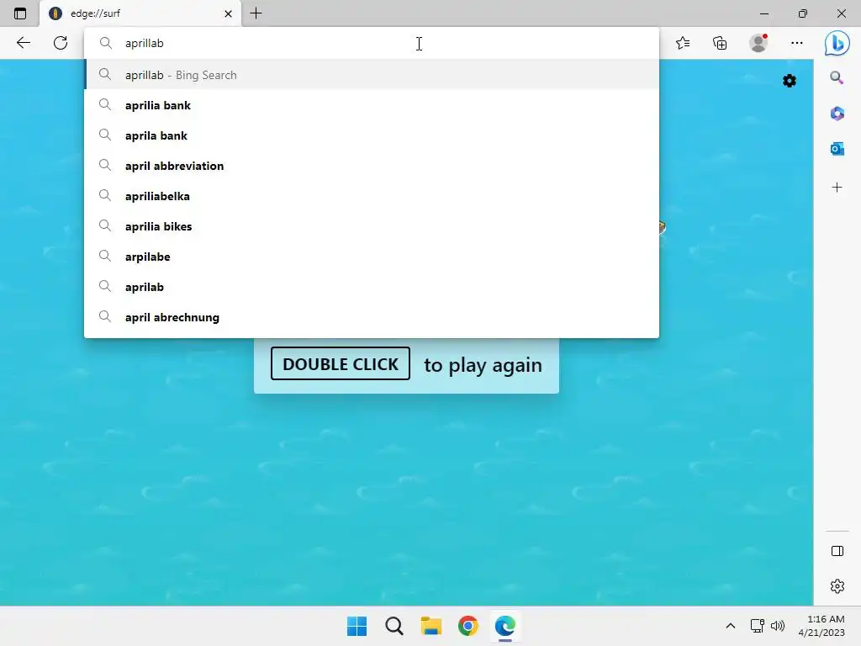Close the edge://surf tab

(229, 13)
